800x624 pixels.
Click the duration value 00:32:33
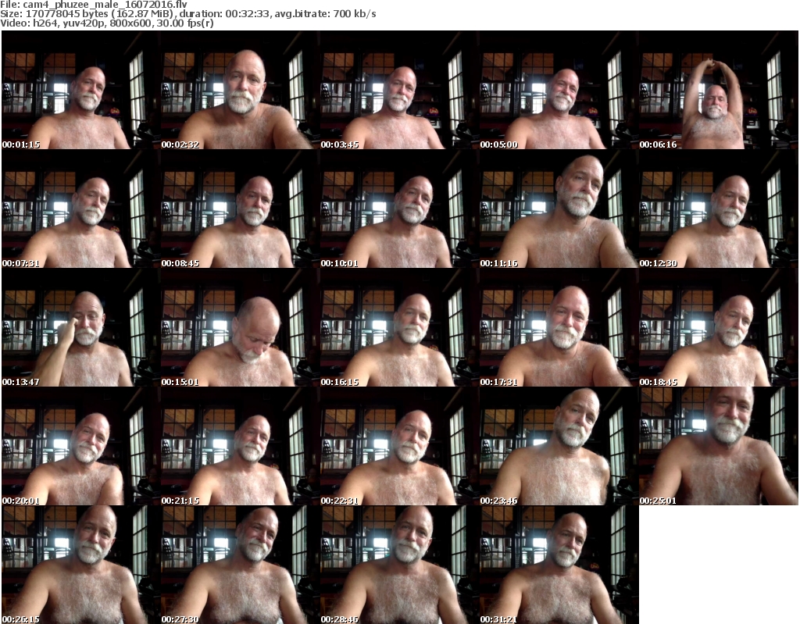[247, 14]
